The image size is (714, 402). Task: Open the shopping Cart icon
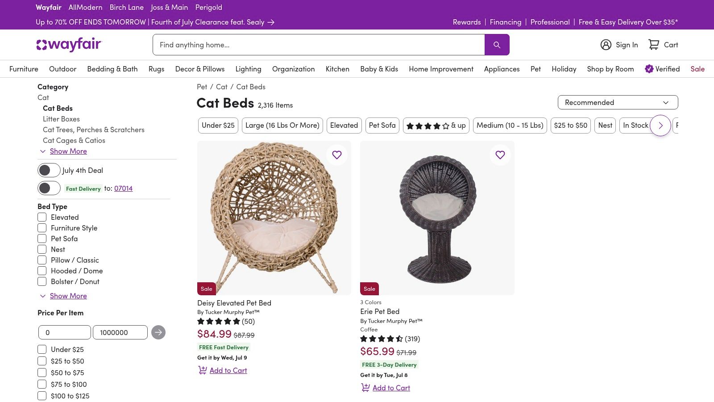tap(654, 45)
